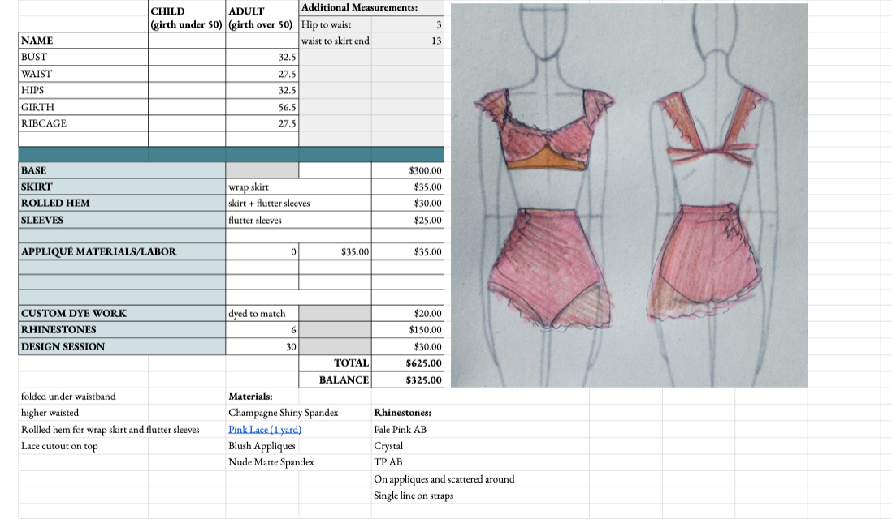The image size is (892, 532).
Task: Click the wrap skirt description cell
Action: pos(298,187)
